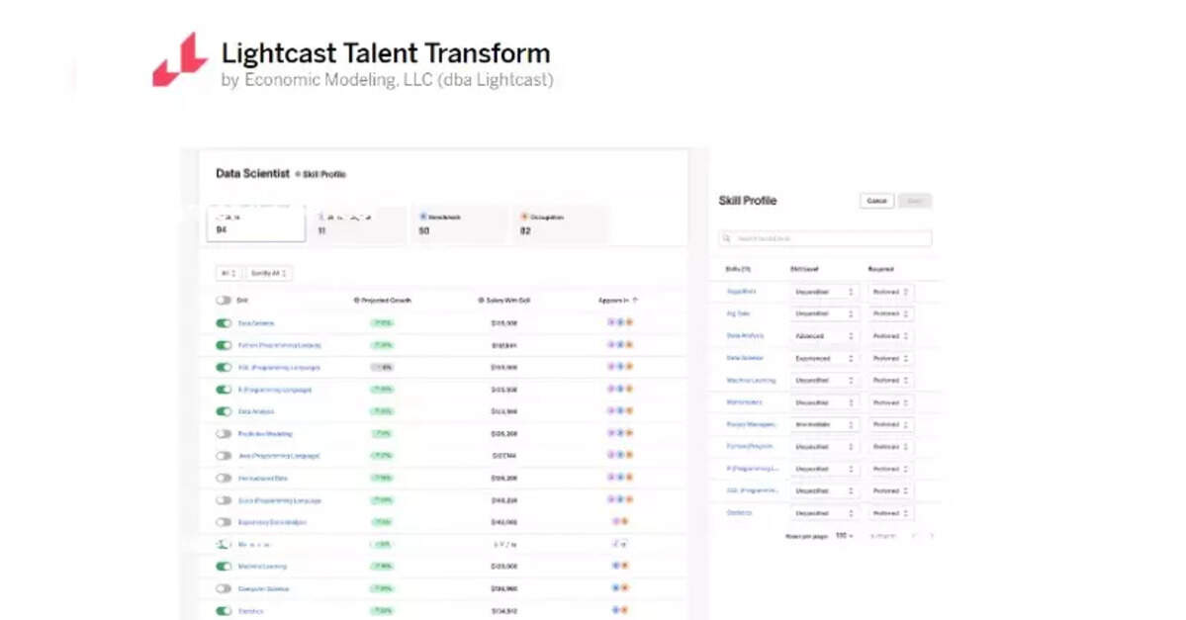
Task: Click the Cancel button in Skill Profile
Action: tap(876, 201)
